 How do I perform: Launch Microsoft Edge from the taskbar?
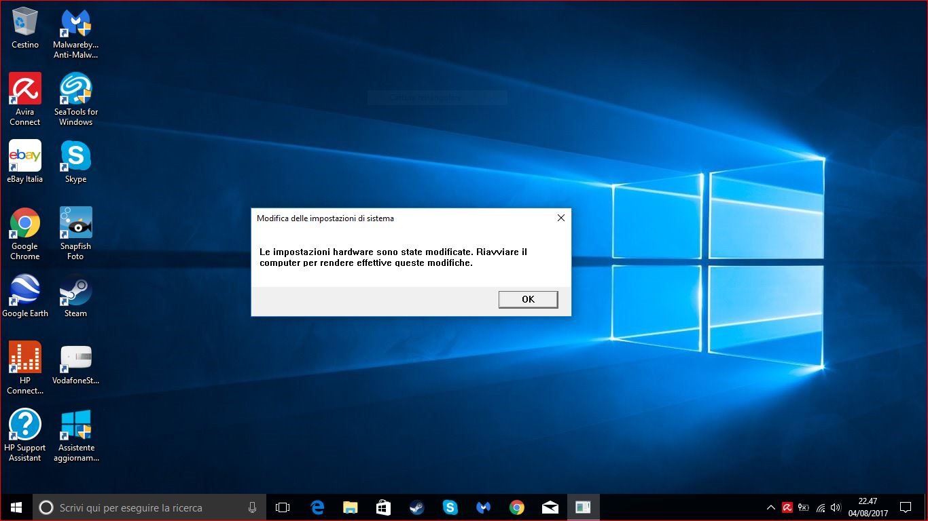[317, 507]
